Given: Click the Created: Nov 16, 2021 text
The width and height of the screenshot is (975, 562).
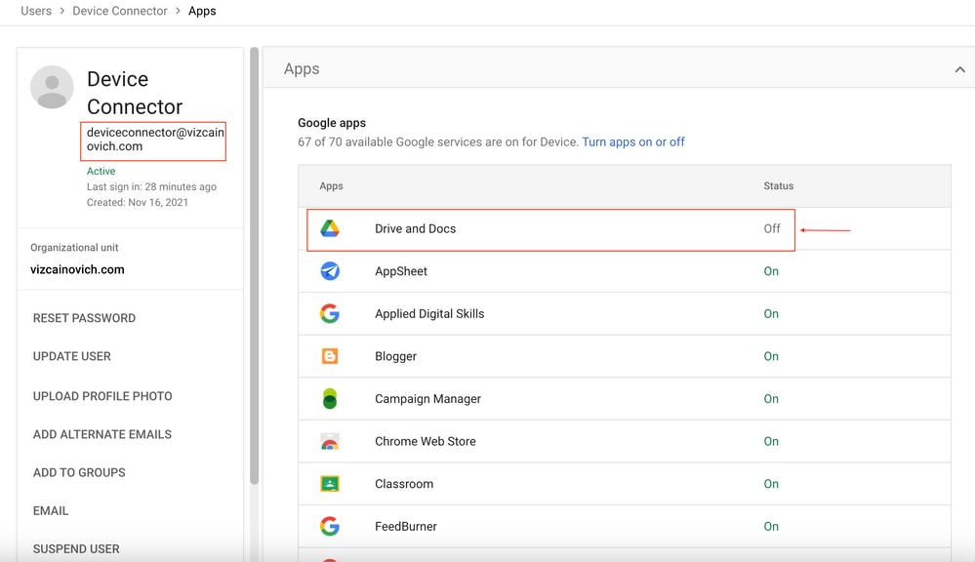Looking at the screenshot, I should tap(138, 202).
